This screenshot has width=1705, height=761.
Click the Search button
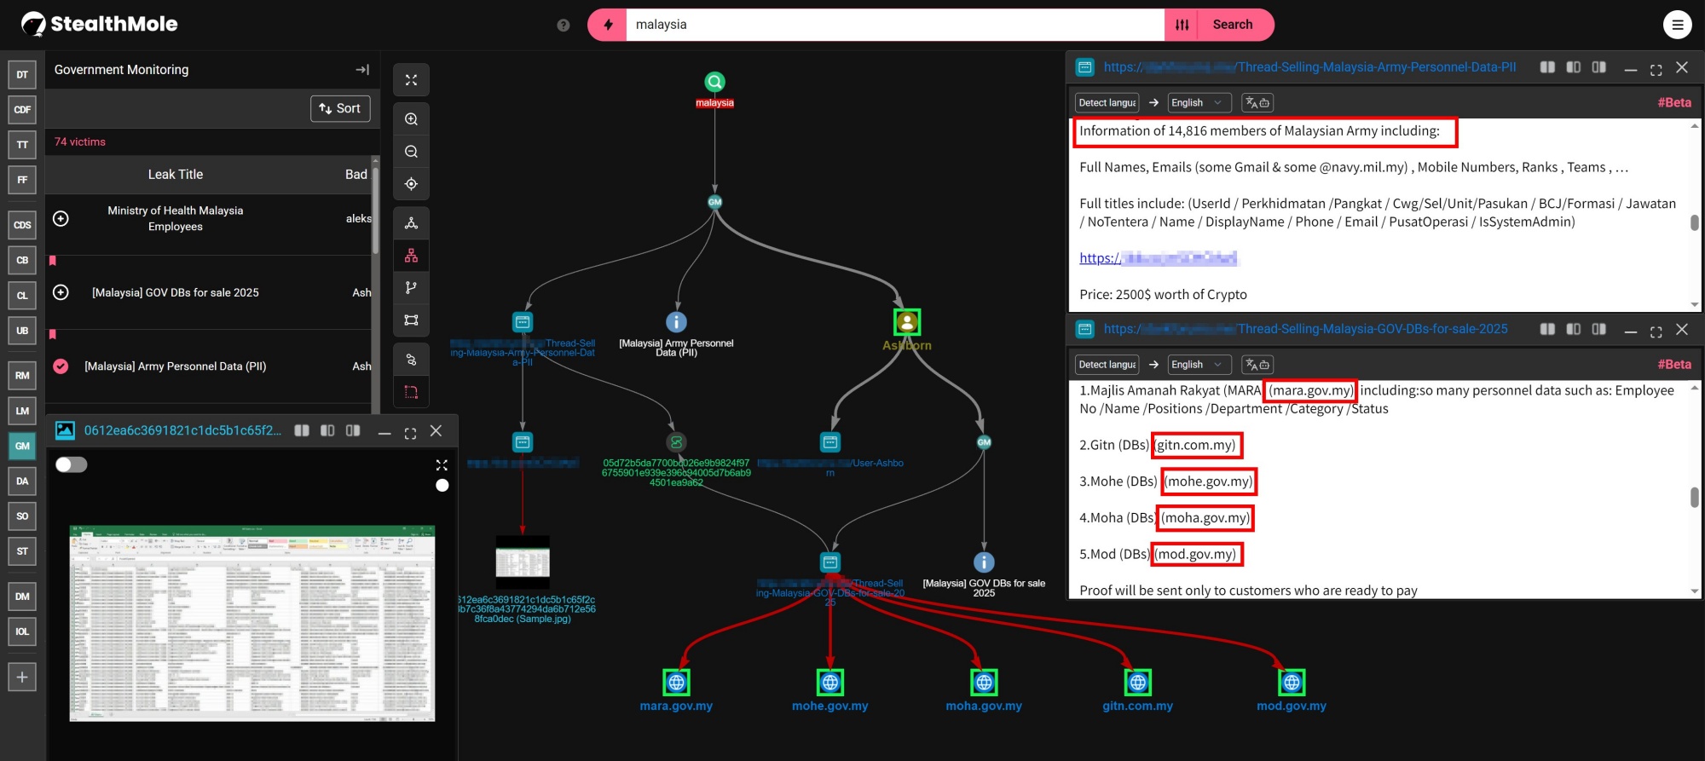tap(1232, 25)
